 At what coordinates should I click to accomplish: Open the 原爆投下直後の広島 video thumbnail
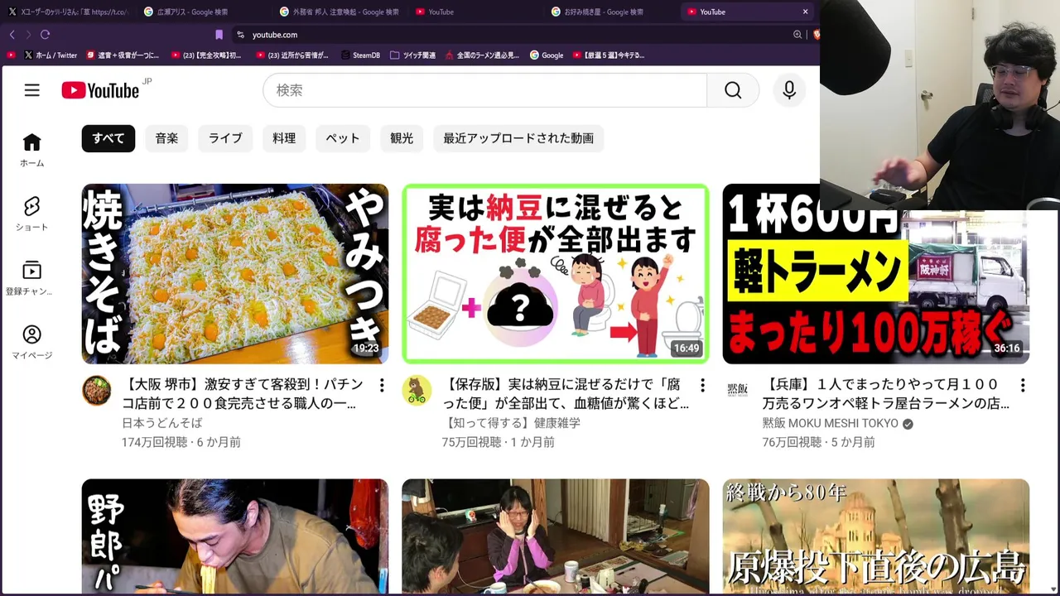click(x=876, y=536)
